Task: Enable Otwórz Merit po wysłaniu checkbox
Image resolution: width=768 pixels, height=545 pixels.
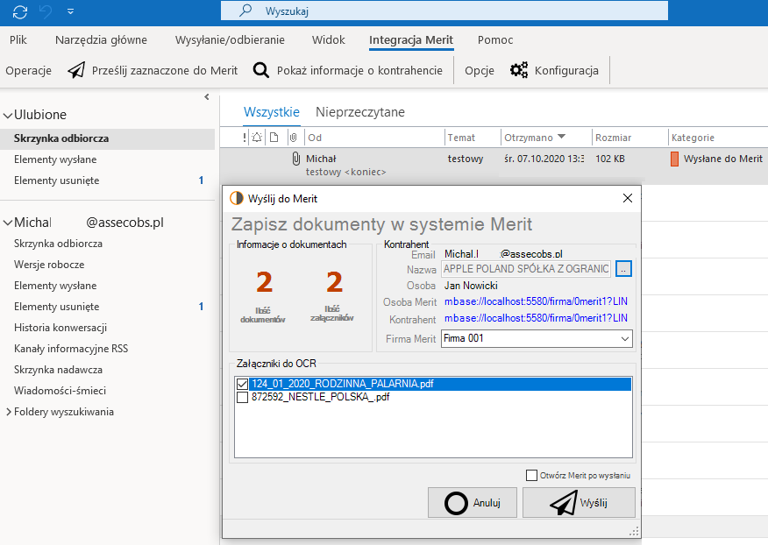Action: tap(531, 476)
